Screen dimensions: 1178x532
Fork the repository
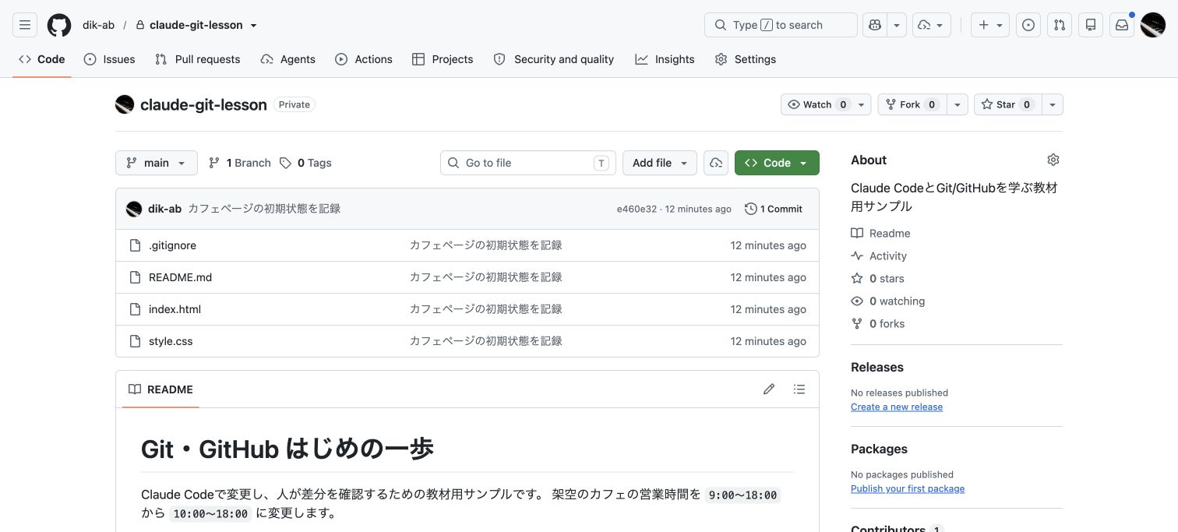click(911, 104)
